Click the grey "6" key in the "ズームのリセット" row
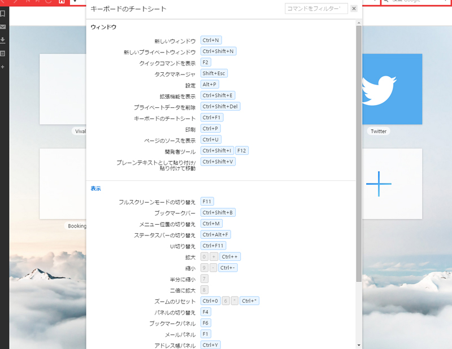The height and width of the screenshot is (349, 452). click(x=225, y=301)
